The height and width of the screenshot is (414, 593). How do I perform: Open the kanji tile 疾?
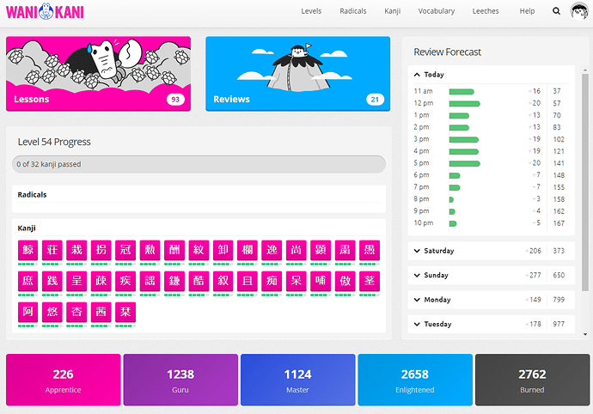coord(125,281)
